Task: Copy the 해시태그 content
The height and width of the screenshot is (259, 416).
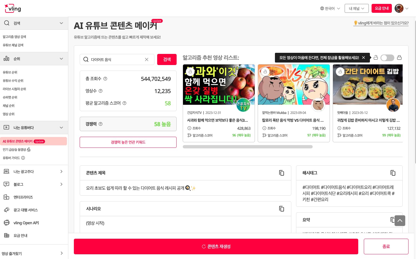Action: [393, 173]
